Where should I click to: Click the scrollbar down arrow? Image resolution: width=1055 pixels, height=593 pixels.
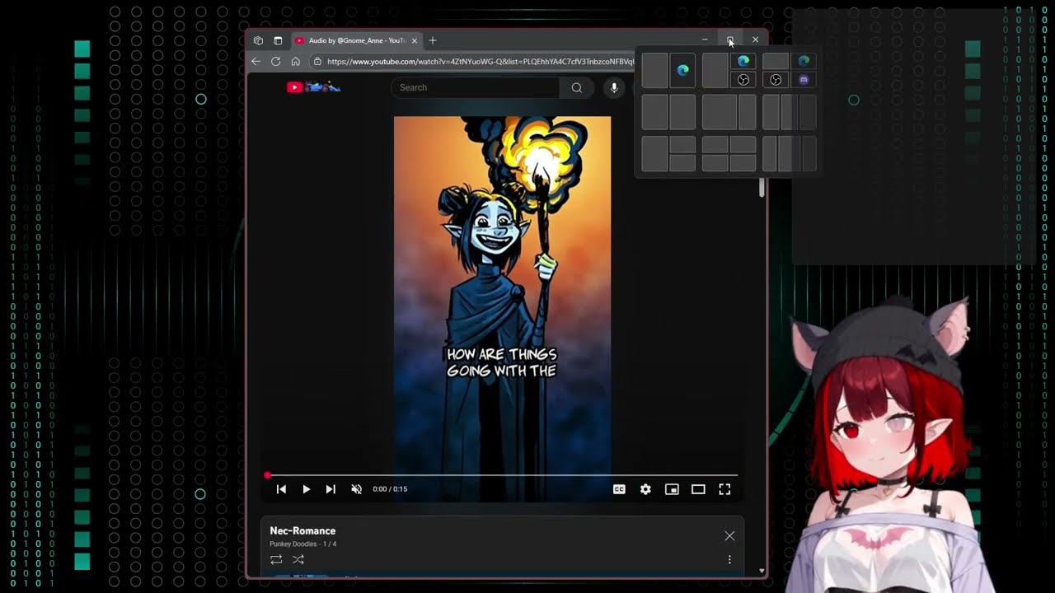pyautogui.click(x=762, y=571)
